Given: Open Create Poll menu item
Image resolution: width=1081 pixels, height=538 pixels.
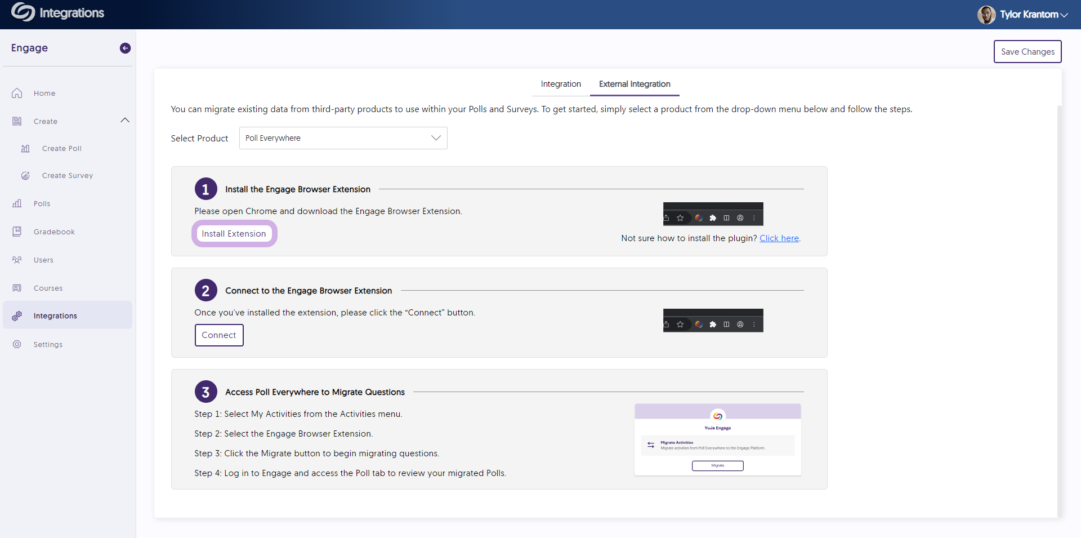Looking at the screenshot, I should [x=62, y=148].
